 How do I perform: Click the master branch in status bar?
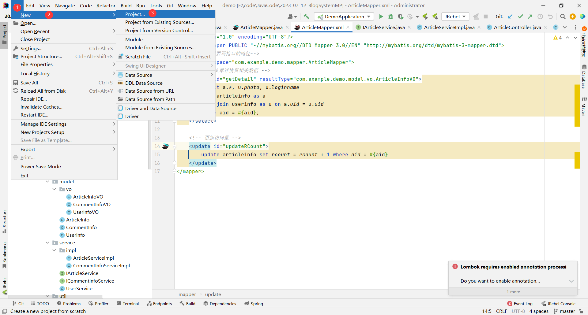pyautogui.click(x=564, y=311)
